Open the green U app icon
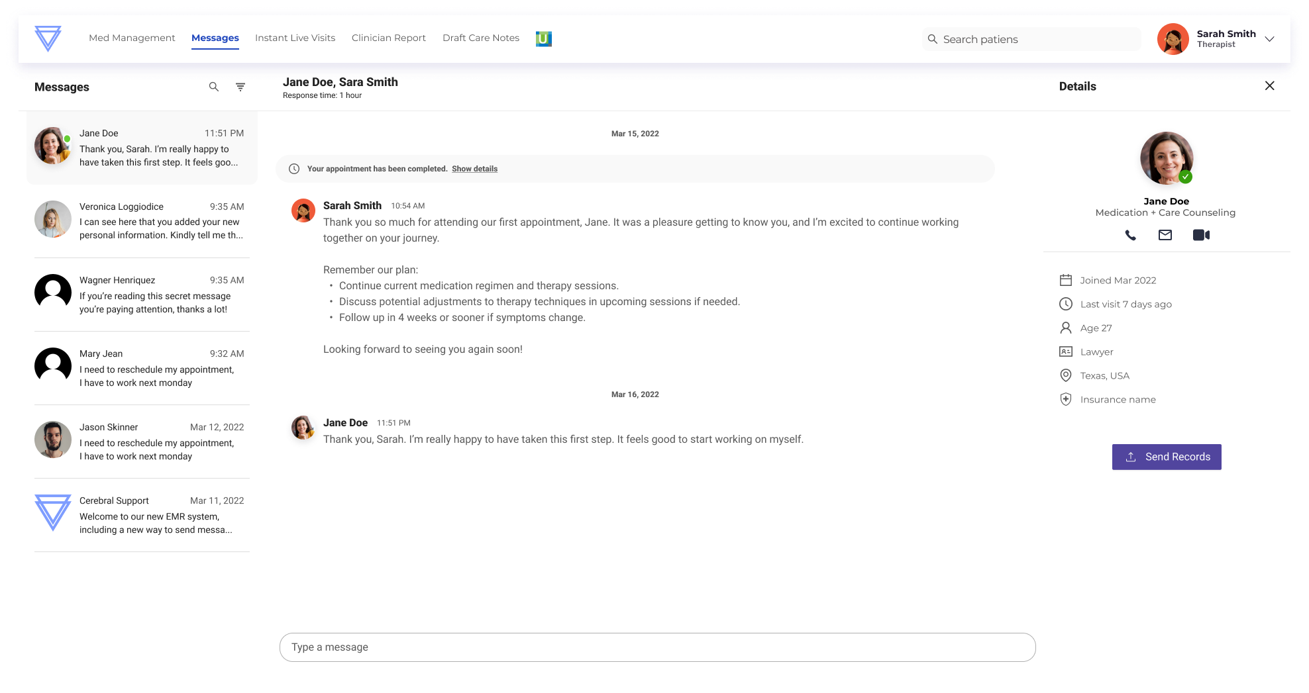 pos(543,38)
